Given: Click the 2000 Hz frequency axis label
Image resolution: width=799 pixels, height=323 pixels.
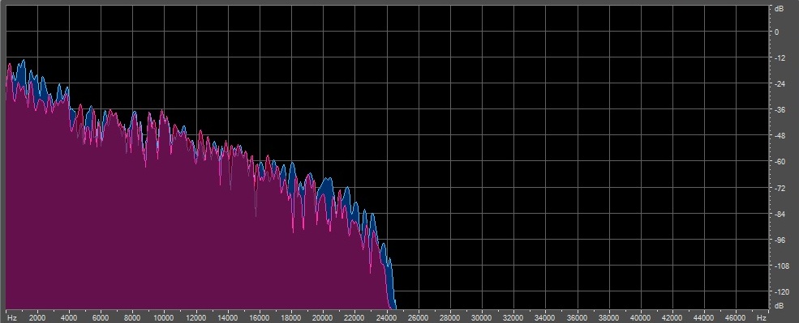Looking at the screenshot, I should [x=37, y=318].
